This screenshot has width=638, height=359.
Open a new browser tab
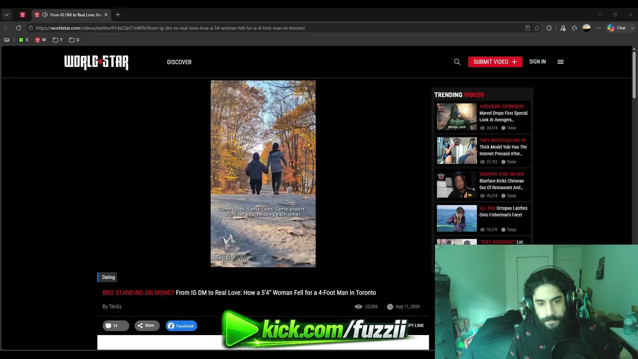point(118,15)
